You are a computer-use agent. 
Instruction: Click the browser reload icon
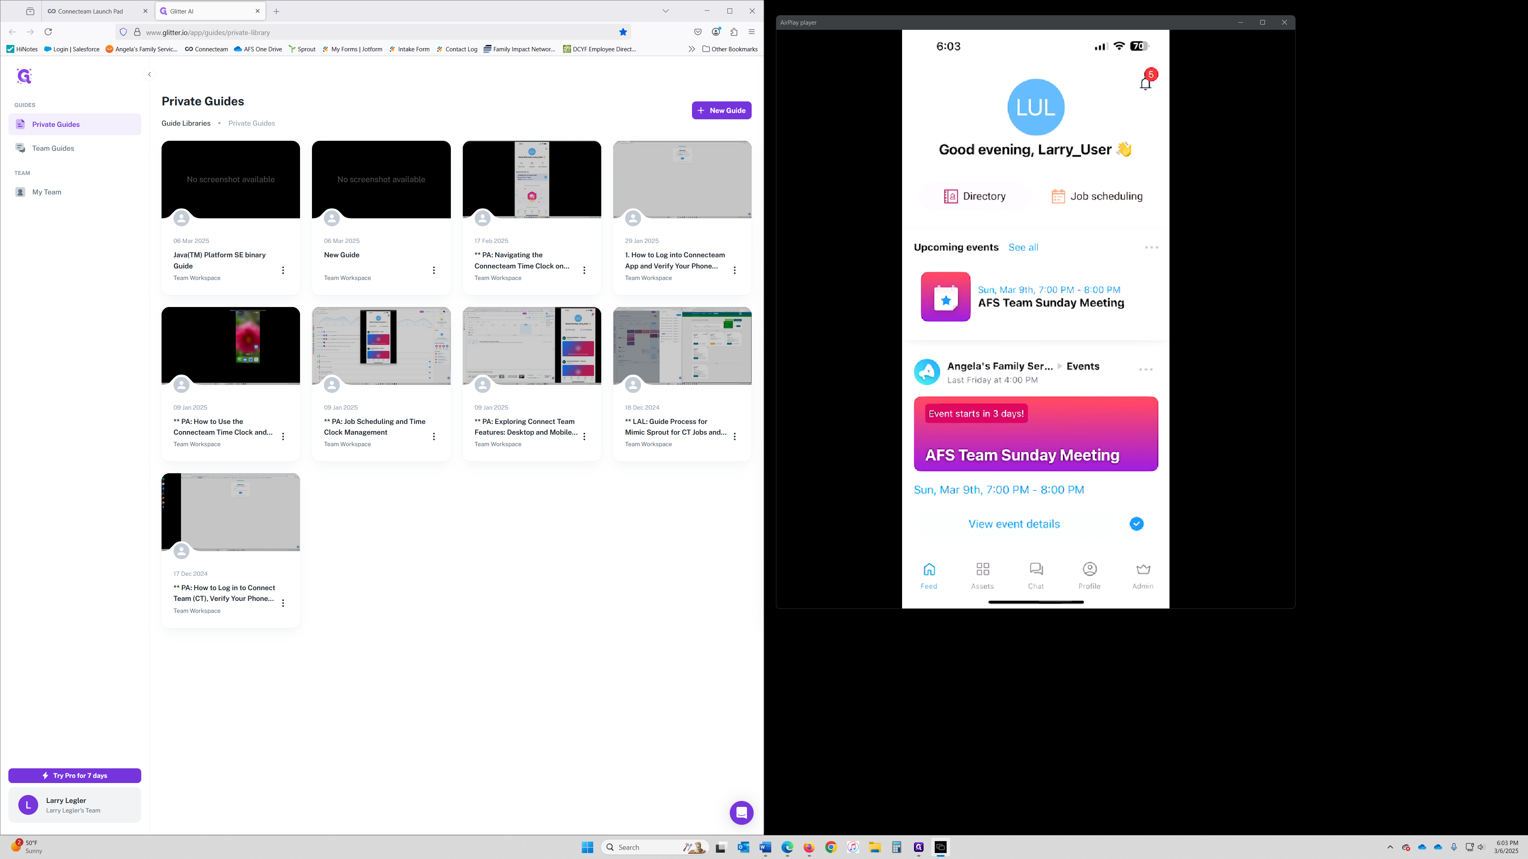49,32
